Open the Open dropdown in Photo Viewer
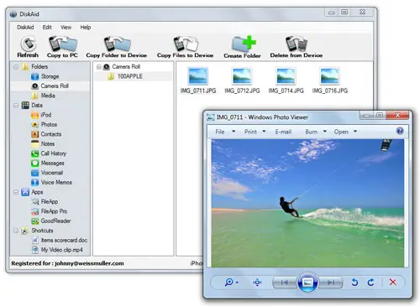The image size is (420, 306). (345, 132)
